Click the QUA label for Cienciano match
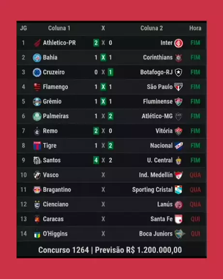 [x=195, y=204]
